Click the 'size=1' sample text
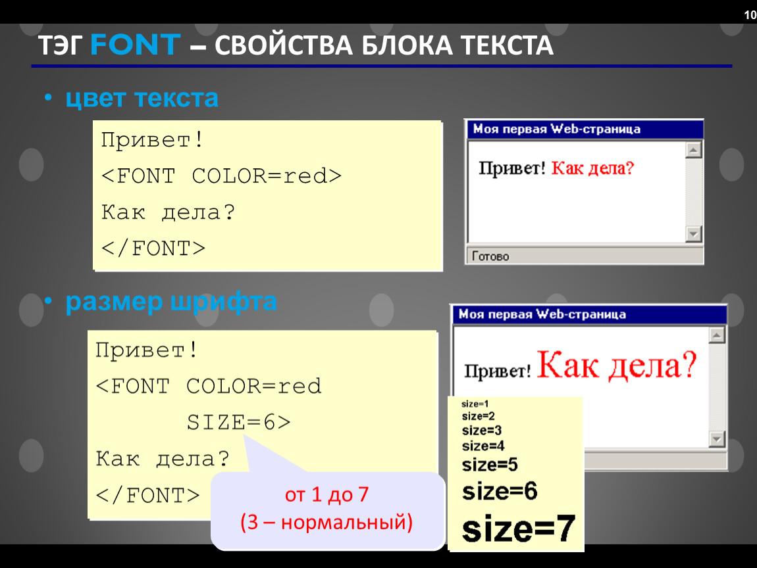This screenshot has width=757, height=568. coord(475,404)
